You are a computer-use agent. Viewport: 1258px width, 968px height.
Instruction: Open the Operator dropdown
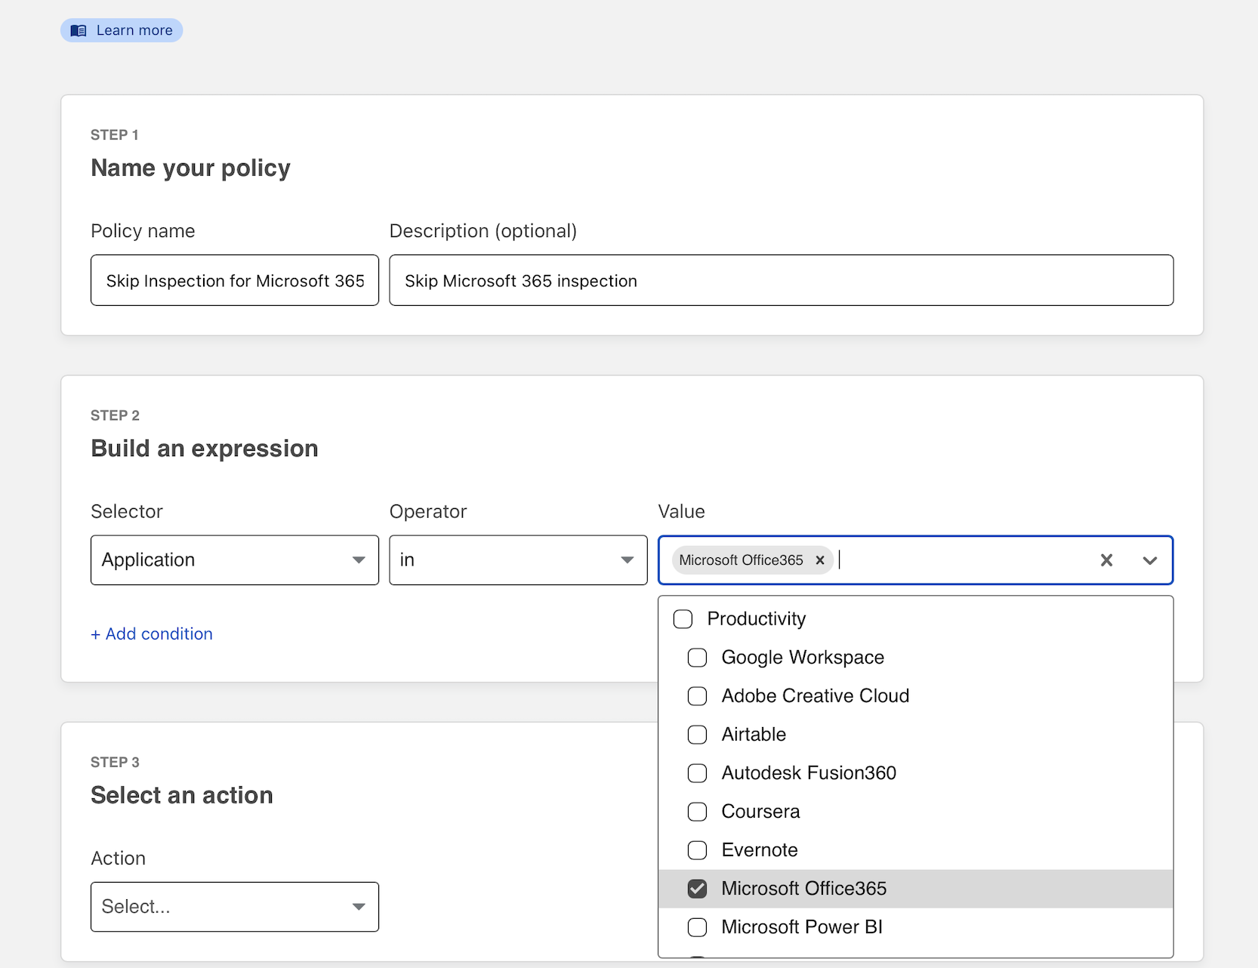point(517,560)
